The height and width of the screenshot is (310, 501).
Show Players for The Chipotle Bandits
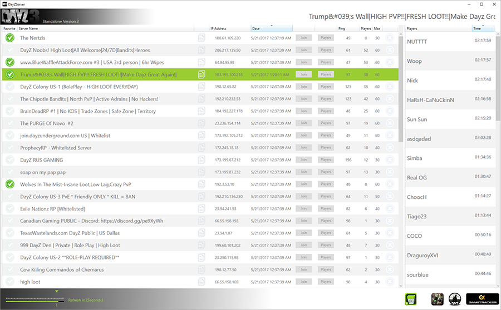(326, 99)
